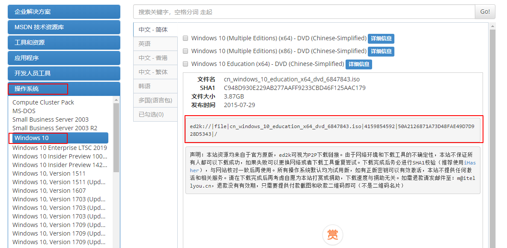The height and width of the screenshot is (248, 507).
Task: Click the SHA1 hash value C948D930...
Action: (295, 88)
